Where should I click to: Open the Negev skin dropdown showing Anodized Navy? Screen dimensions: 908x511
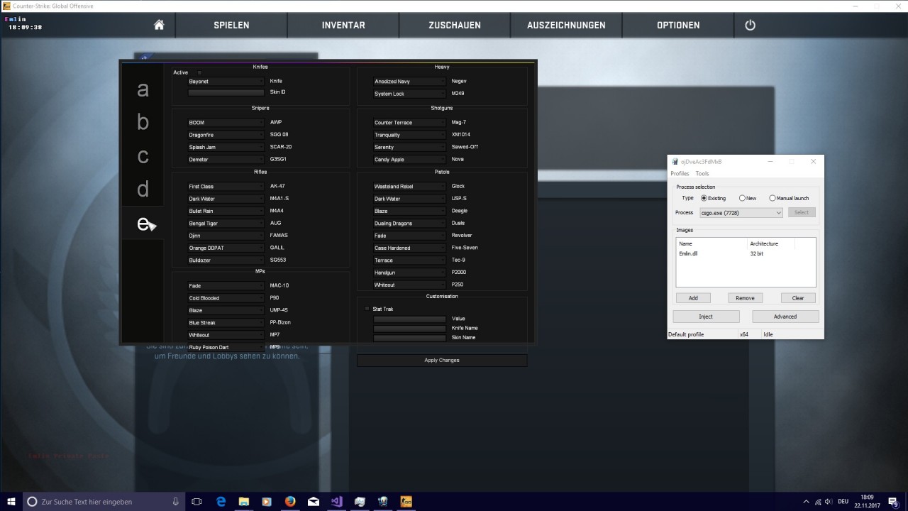pos(410,82)
